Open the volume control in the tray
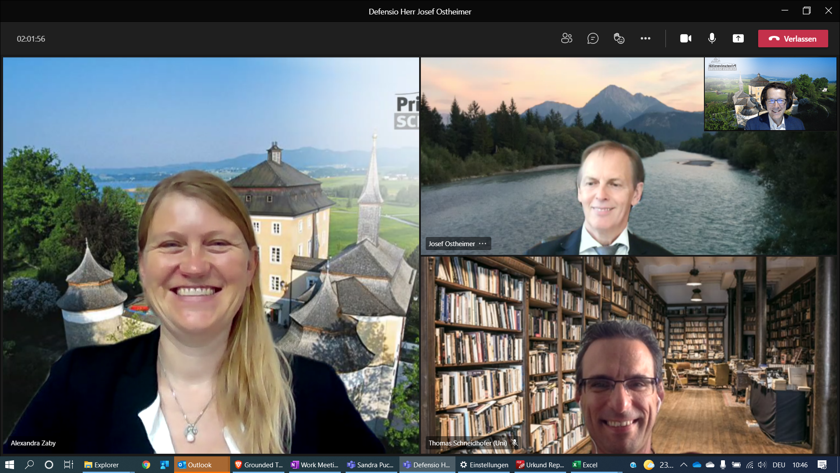Image resolution: width=840 pixels, height=473 pixels. 762,465
